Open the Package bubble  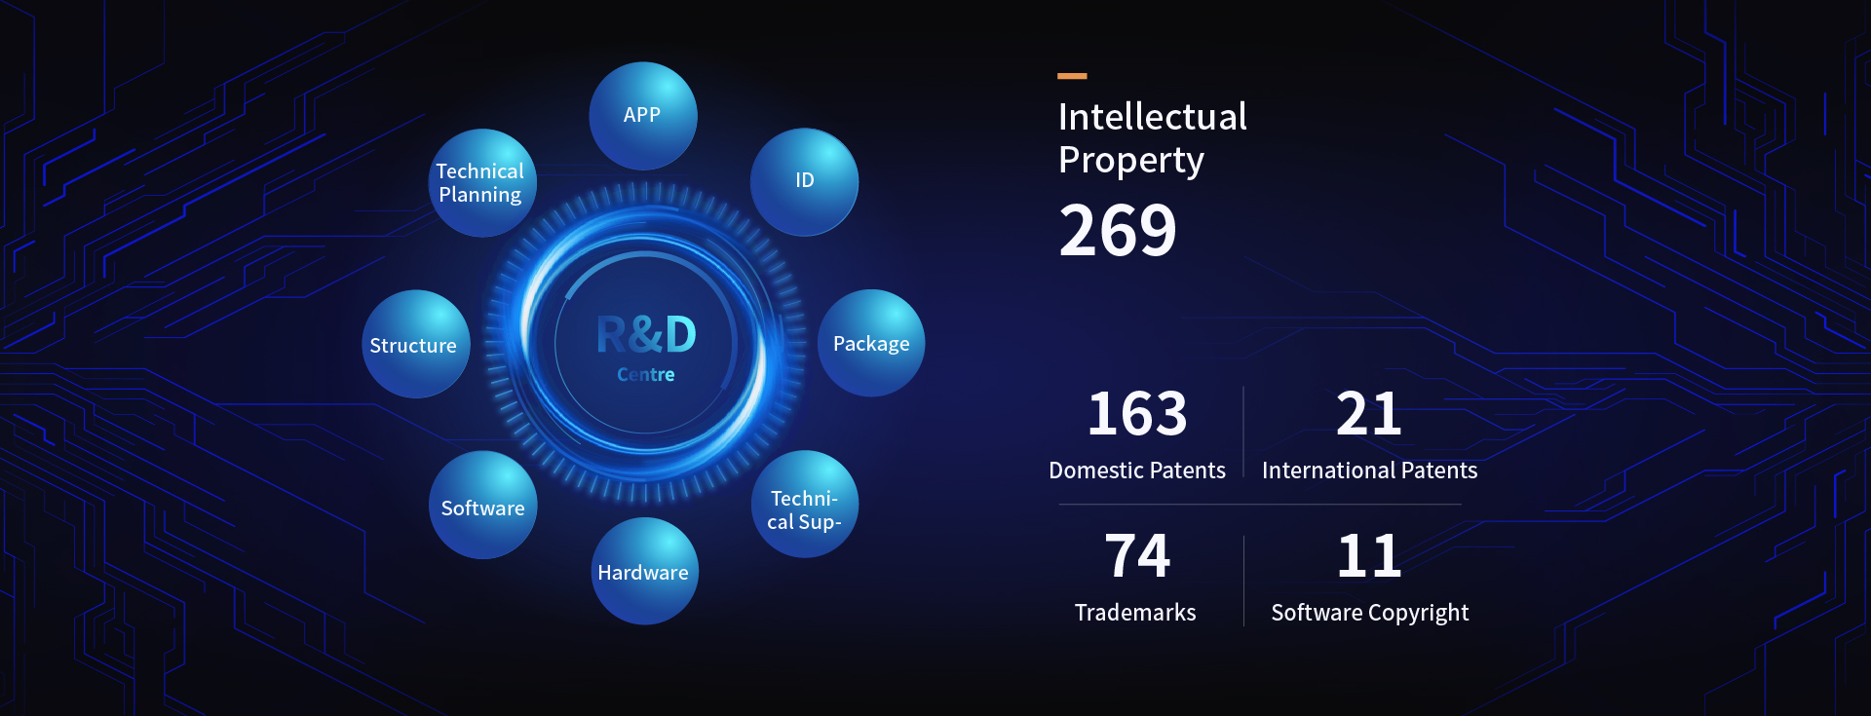(870, 343)
